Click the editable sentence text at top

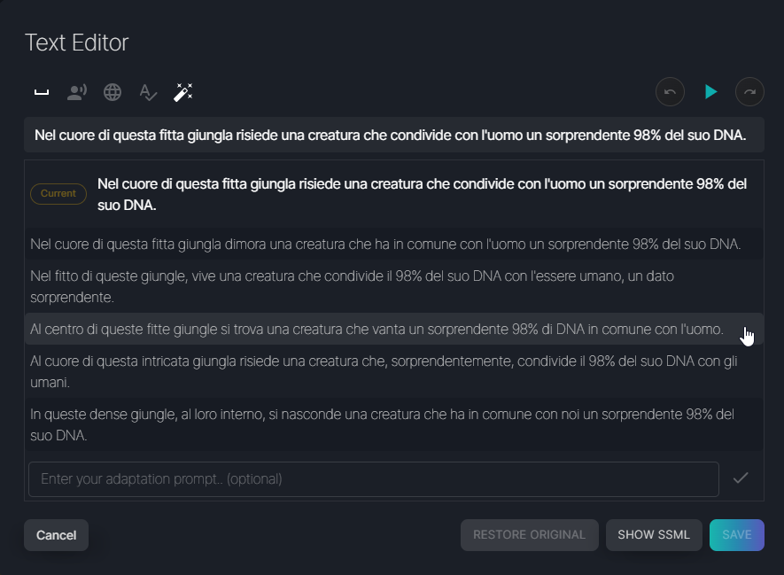coord(390,135)
